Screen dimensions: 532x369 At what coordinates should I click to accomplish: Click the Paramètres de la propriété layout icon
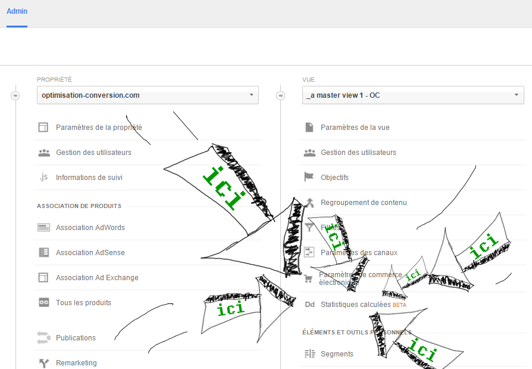point(43,128)
